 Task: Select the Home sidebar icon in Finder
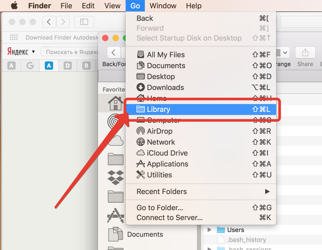116,103
